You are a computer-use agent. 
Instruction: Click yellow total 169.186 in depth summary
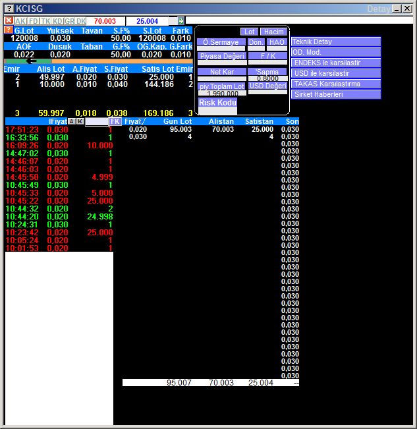158,113
